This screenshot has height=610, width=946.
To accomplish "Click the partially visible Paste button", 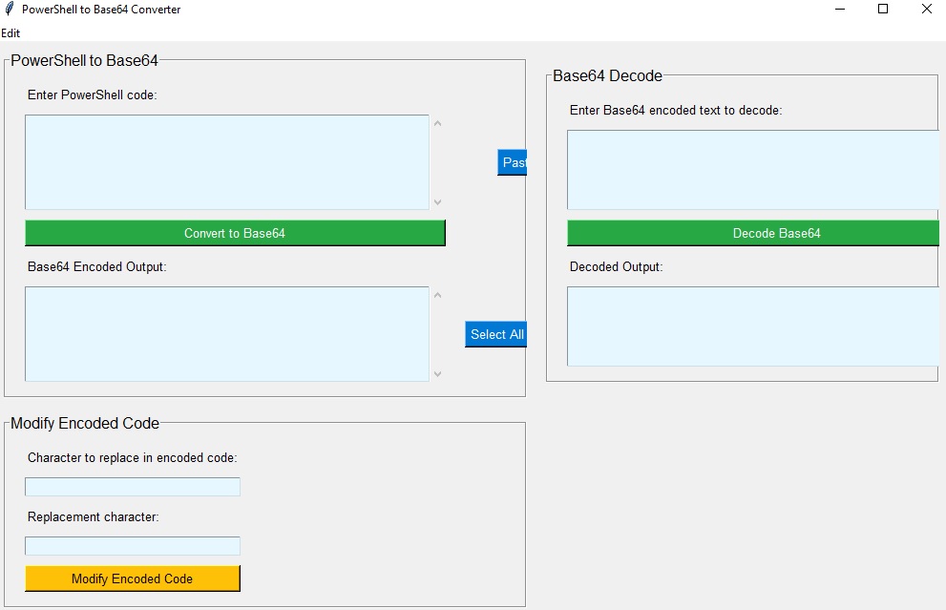I will pos(513,162).
